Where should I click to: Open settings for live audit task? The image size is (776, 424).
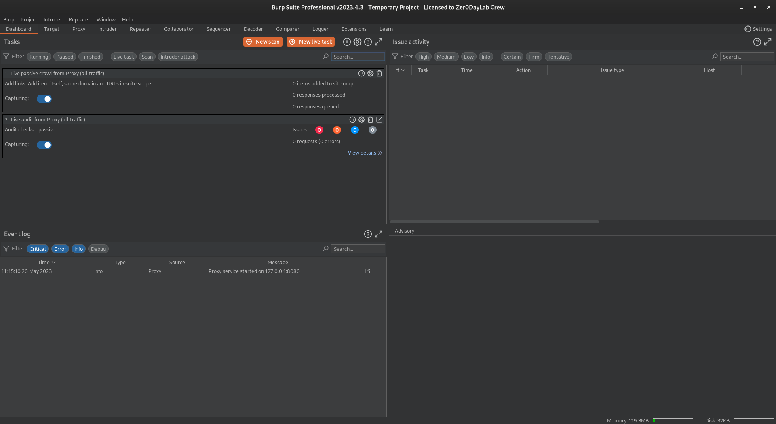point(361,120)
